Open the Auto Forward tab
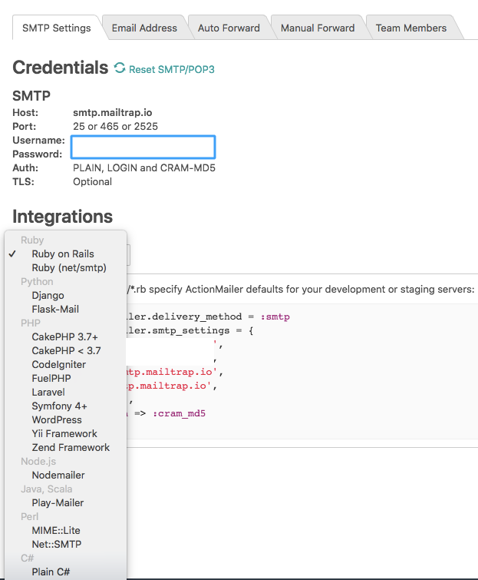This screenshot has height=580, width=478. (229, 28)
